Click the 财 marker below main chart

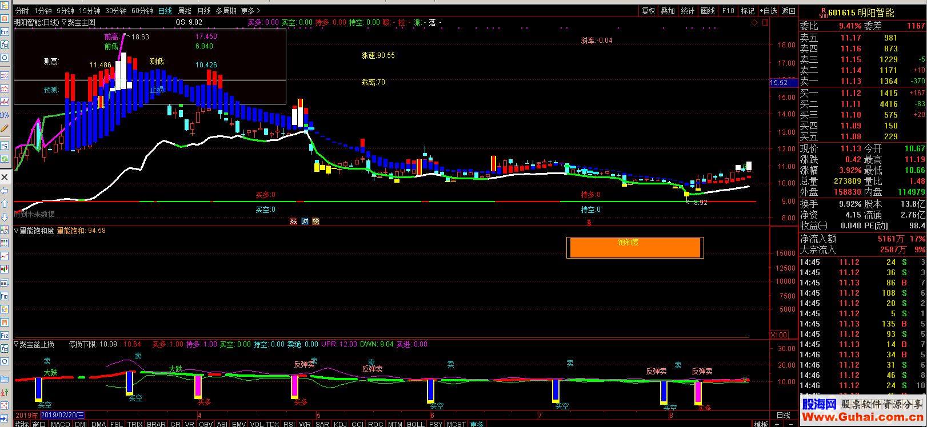tap(305, 221)
